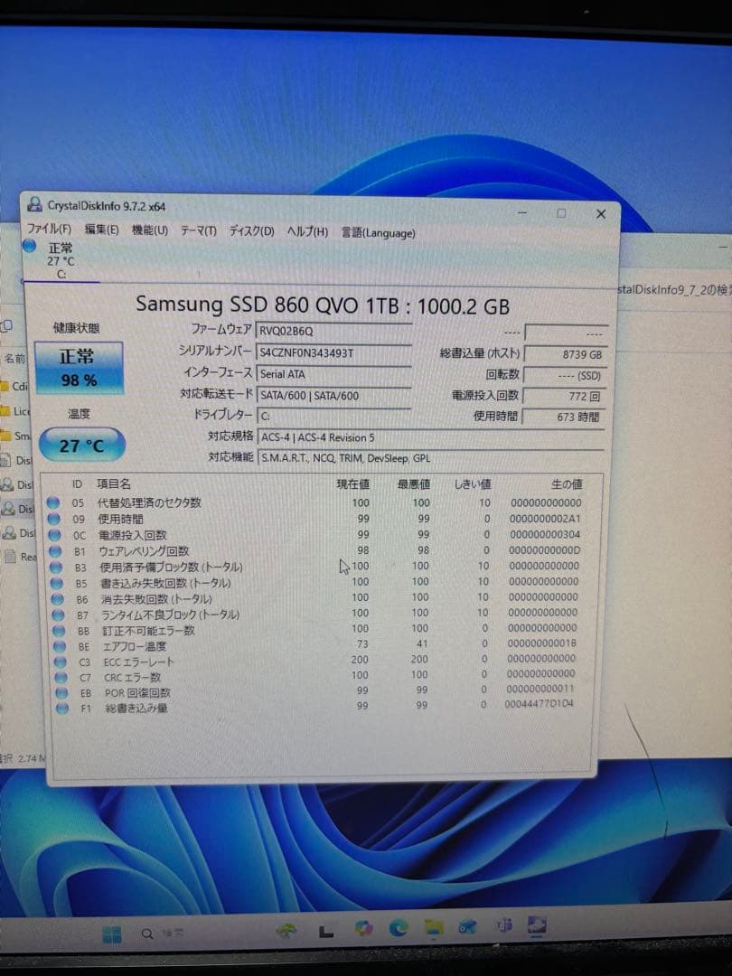Open the ヘルプ(H) menu

pyautogui.click(x=305, y=232)
